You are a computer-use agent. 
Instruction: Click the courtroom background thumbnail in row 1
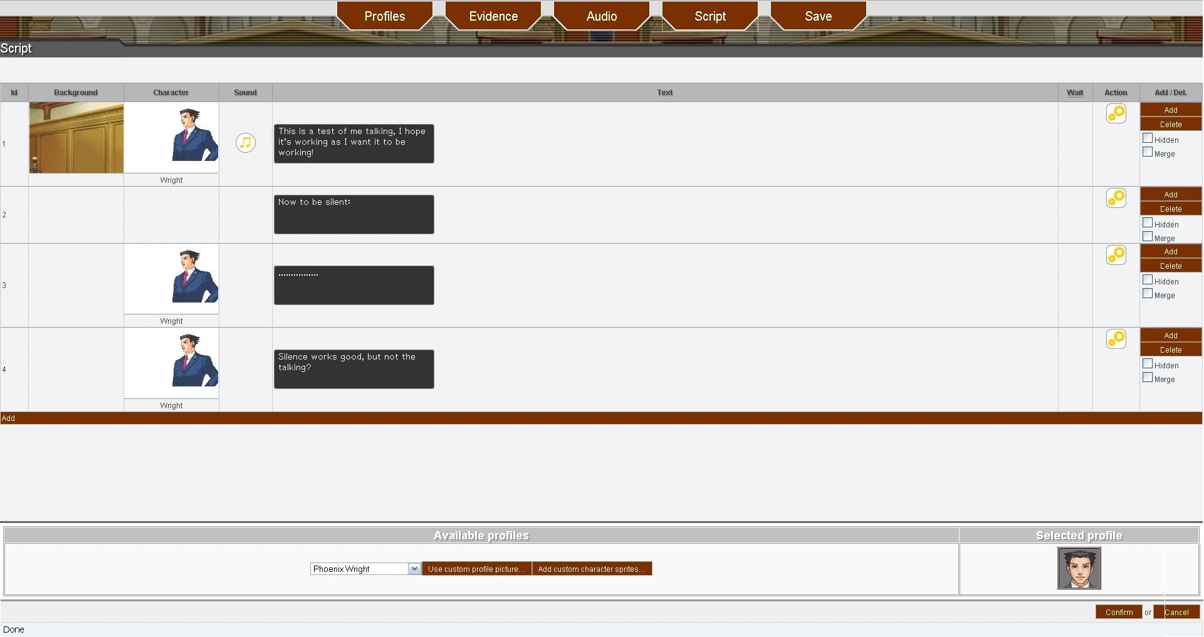[x=76, y=138]
